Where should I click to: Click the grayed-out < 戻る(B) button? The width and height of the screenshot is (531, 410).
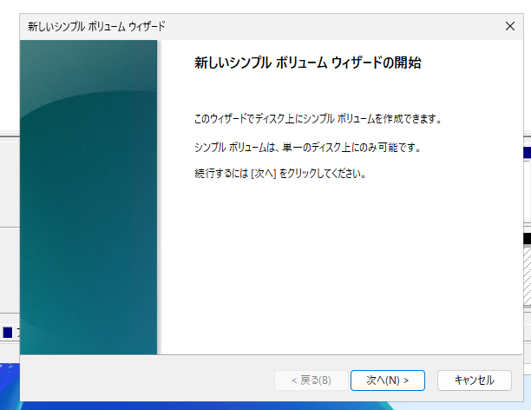(x=310, y=380)
